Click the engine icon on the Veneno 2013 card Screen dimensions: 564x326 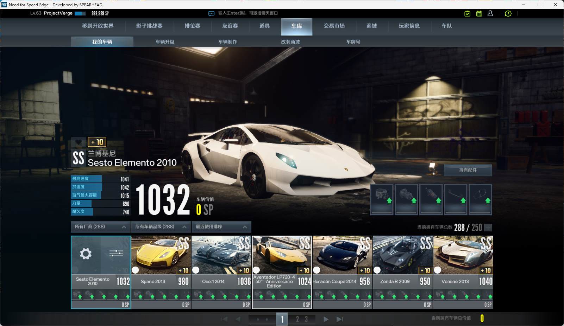pos(439,295)
